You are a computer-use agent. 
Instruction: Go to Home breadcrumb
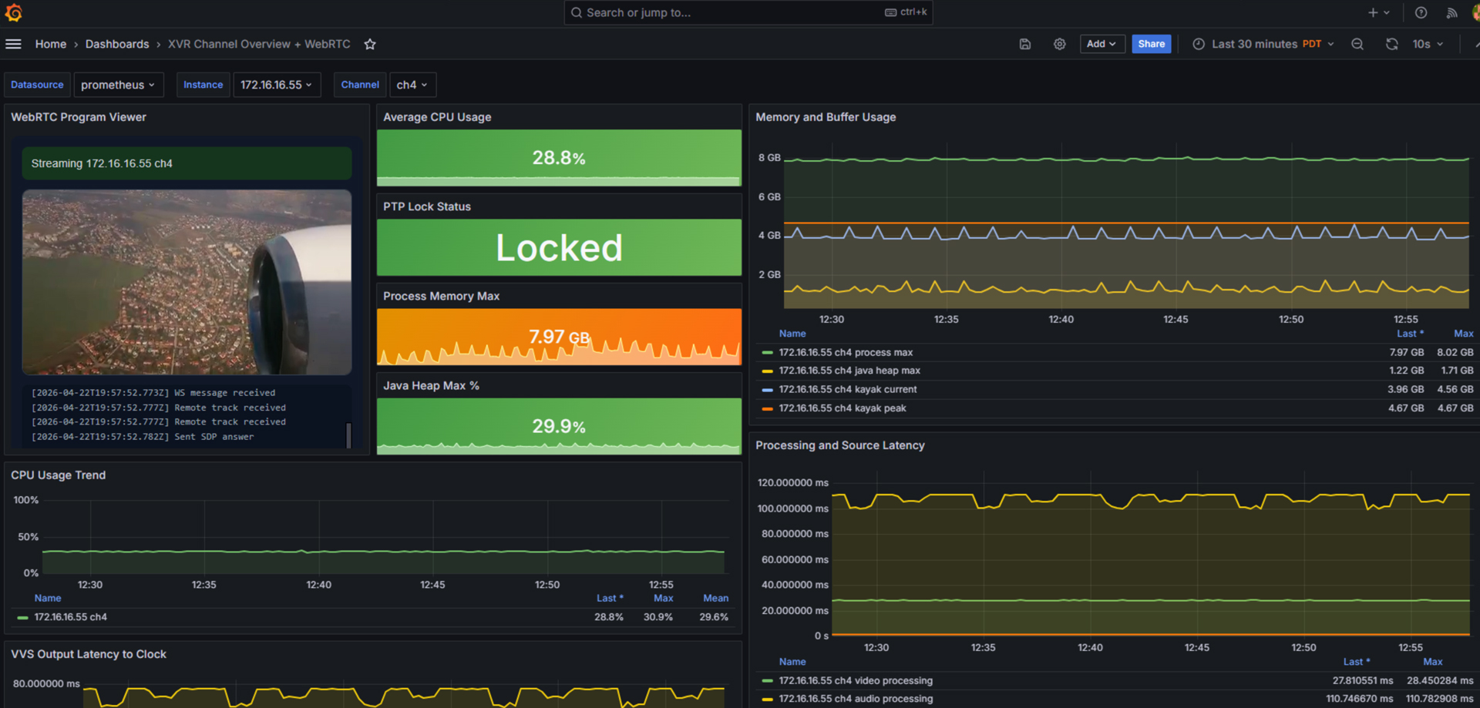[51, 44]
